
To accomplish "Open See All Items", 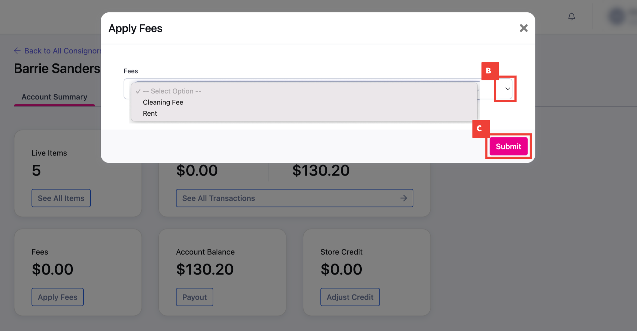I will pos(61,198).
